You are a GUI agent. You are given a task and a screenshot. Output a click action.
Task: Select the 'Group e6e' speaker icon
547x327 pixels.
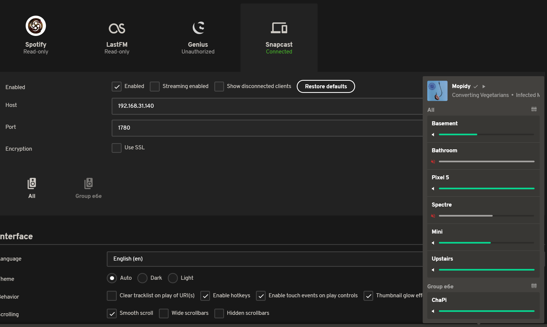[x=88, y=183]
